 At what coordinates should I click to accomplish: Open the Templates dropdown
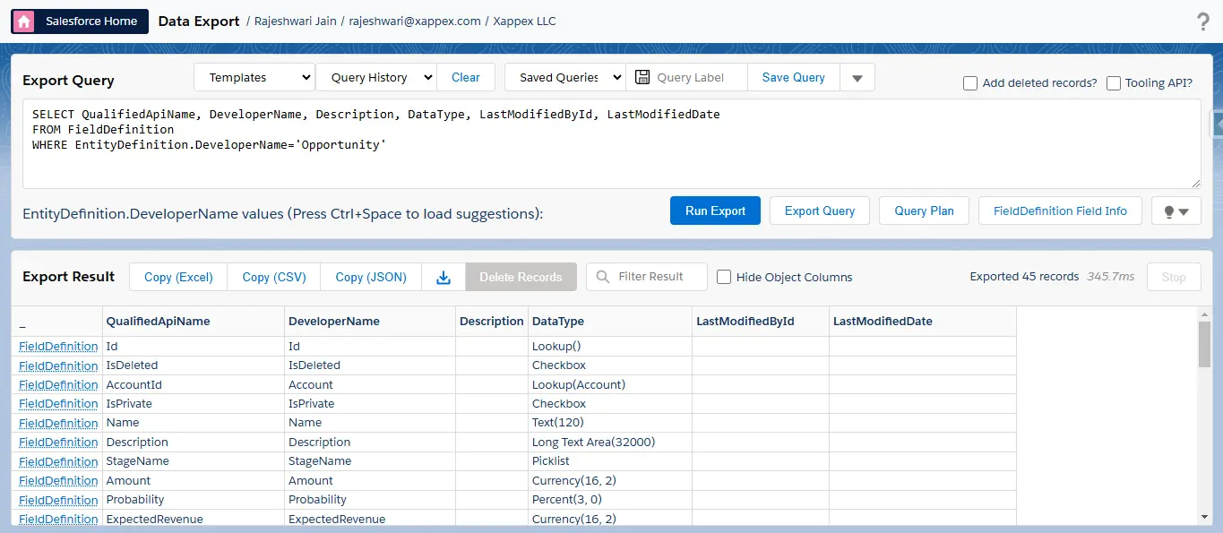point(254,77)
